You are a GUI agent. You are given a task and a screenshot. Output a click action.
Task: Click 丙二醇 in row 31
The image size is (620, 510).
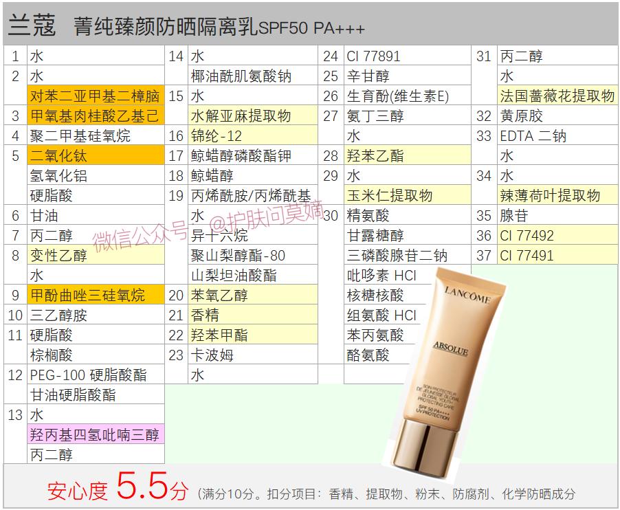(557, 56)
